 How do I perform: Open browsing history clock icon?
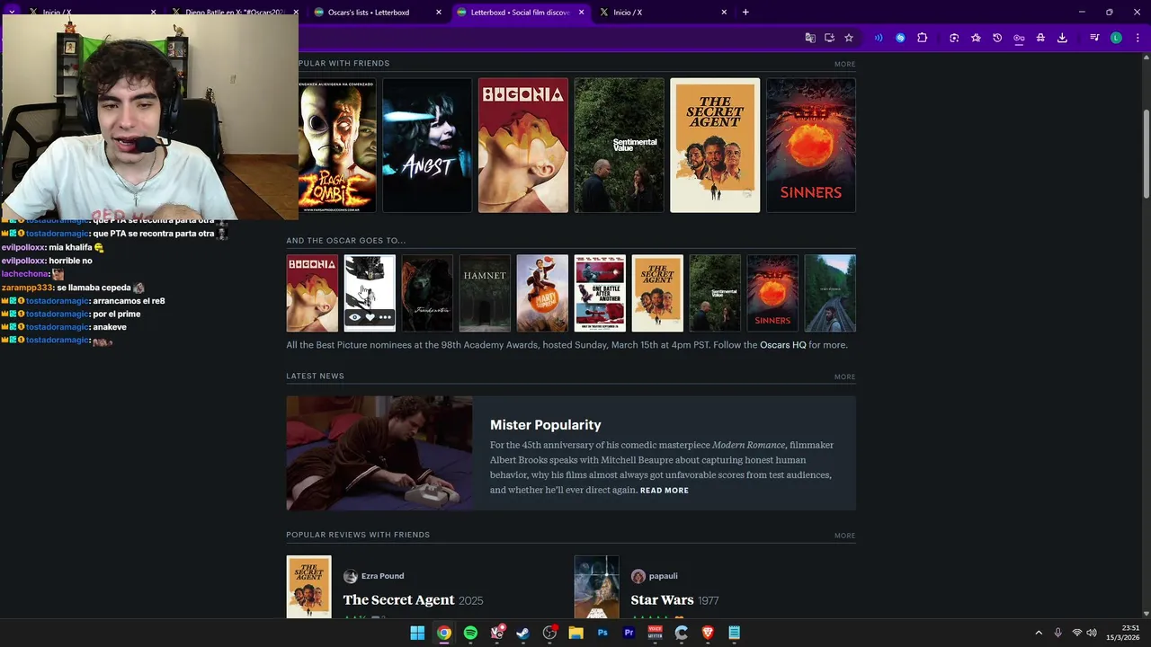coord(997,38)
